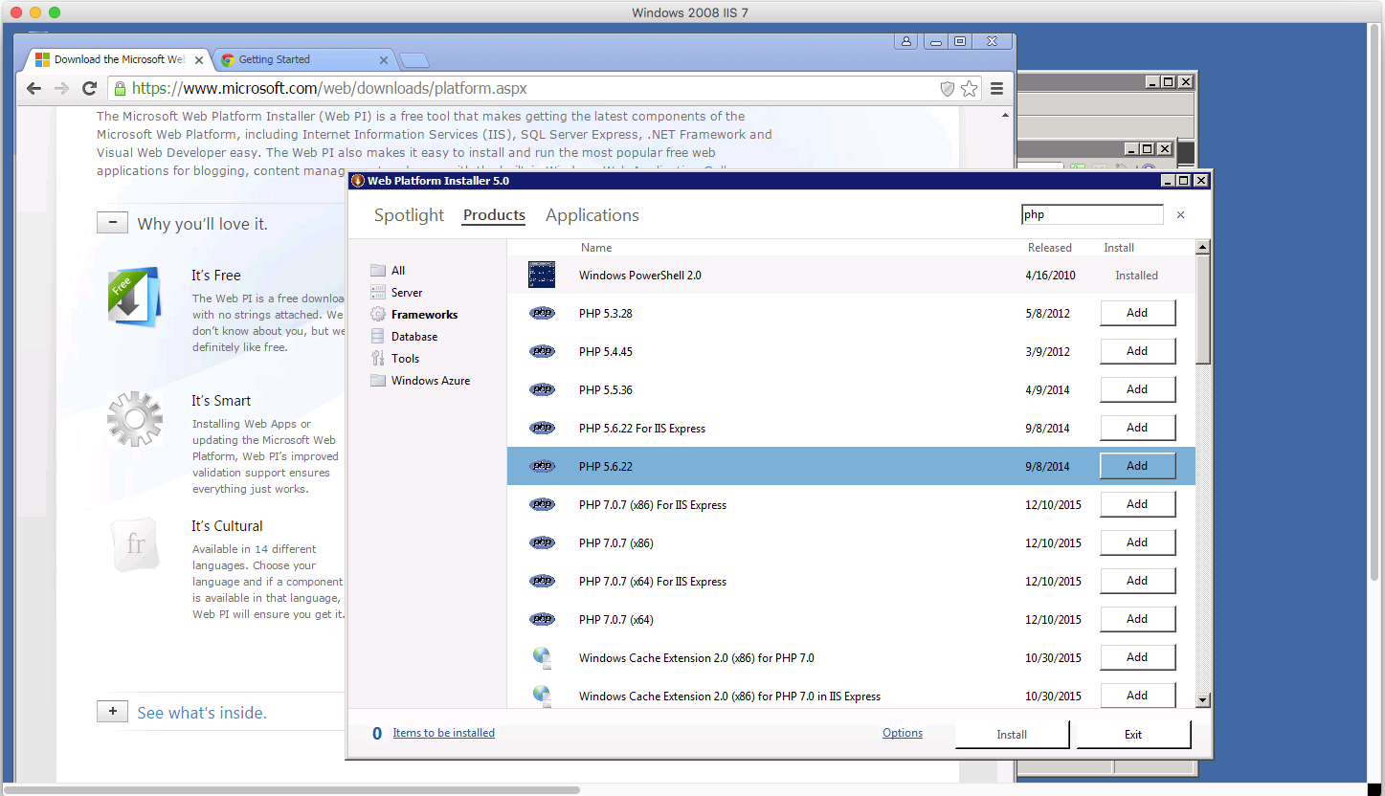Bookmark the page with the star icon
The width and height of the screenshot is (1385, 796).
pos(970,89)
